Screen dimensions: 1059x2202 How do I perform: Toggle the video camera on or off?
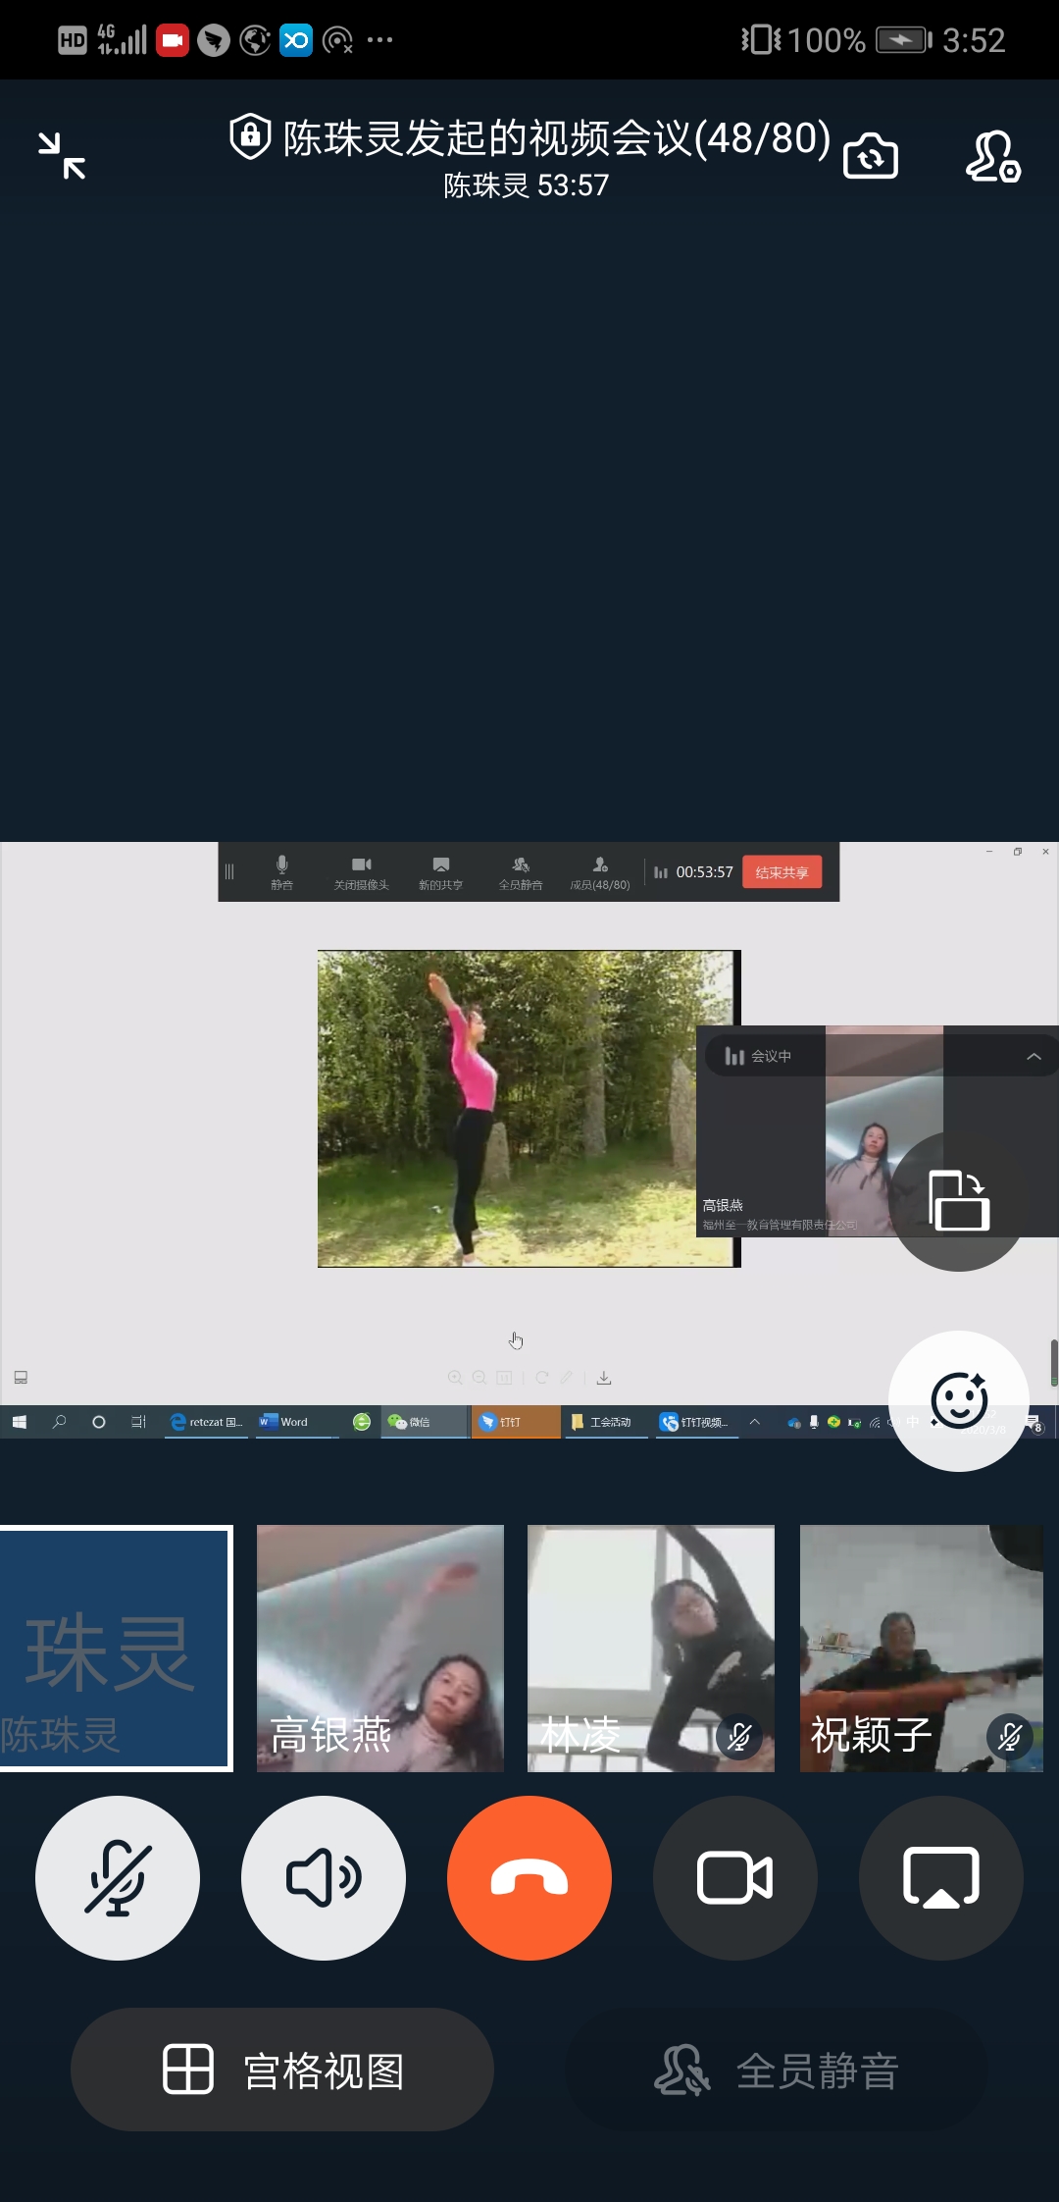point(734,1878)
